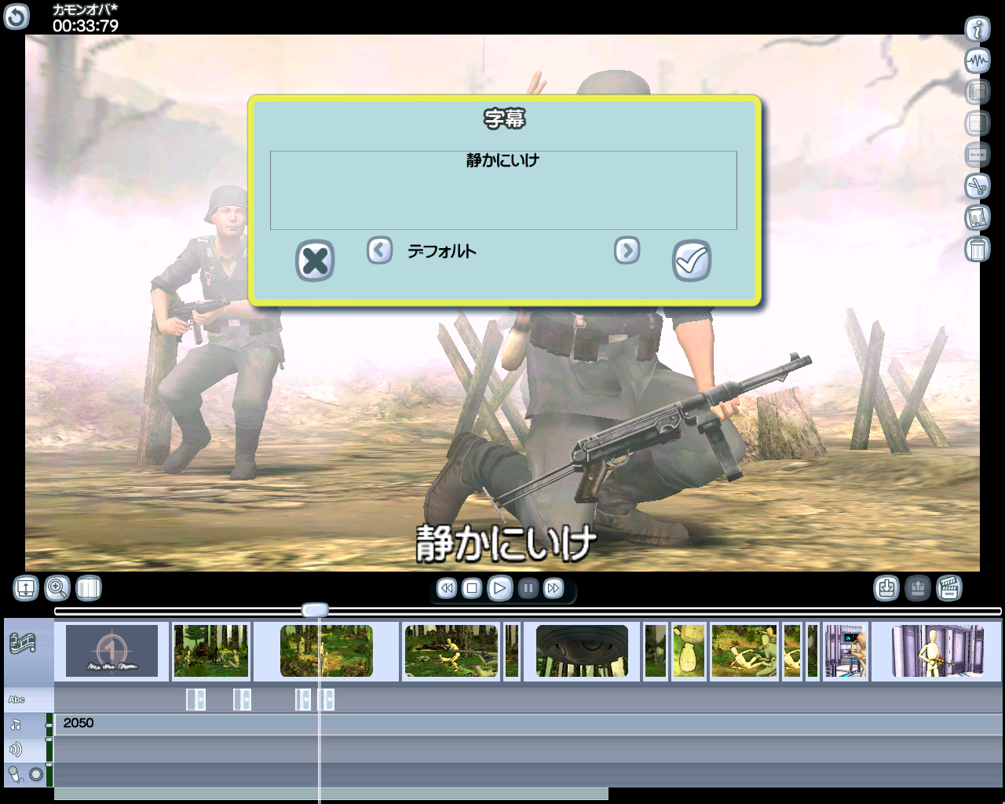
Task: Toggle the voice record circle button
Action: [36, 775]
